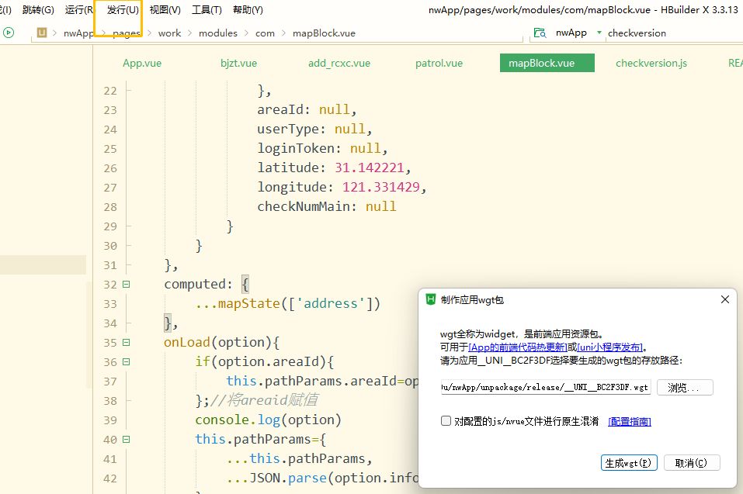Switch to the patrol.vue tab
The width and height of the screenshot is (743, 494).
[x=439, y=64]
